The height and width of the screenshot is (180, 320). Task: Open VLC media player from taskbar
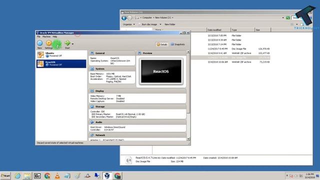[x=57, y=176]
